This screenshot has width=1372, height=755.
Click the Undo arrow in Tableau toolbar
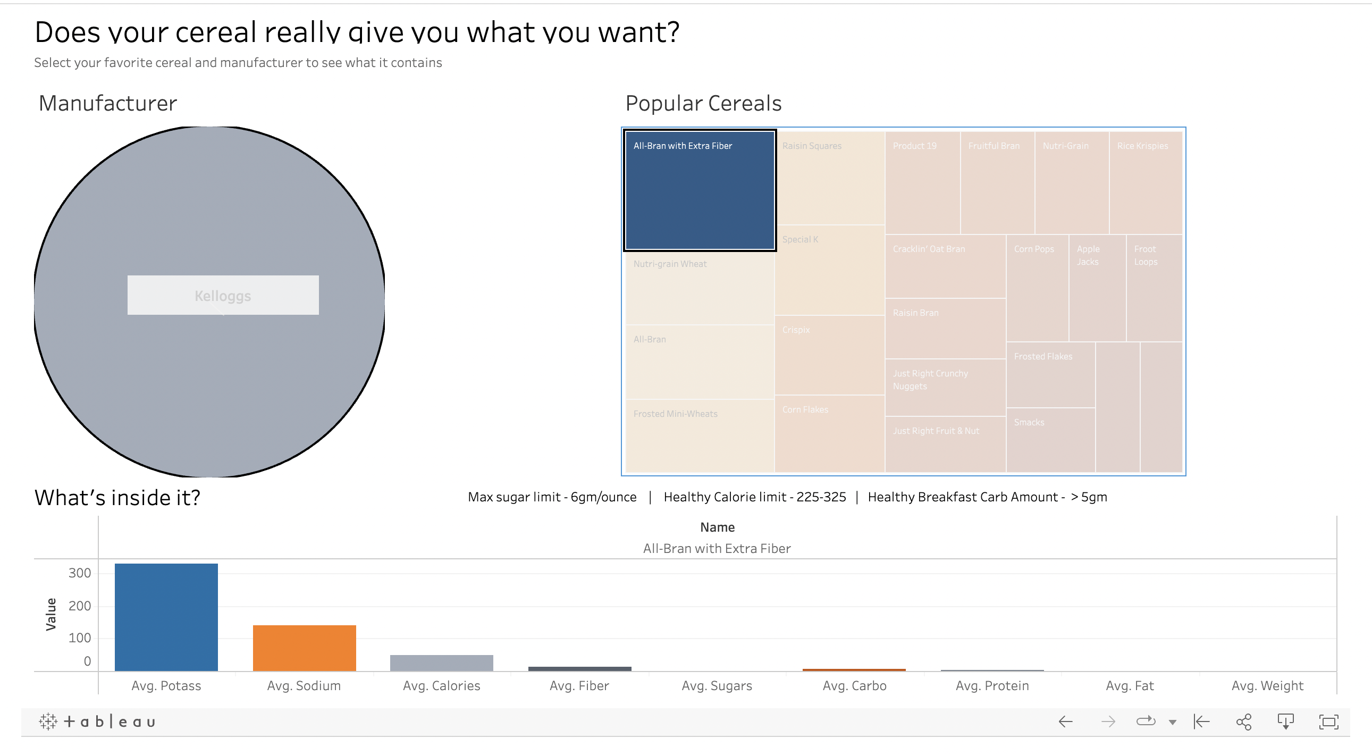(x=1065, y=722)
